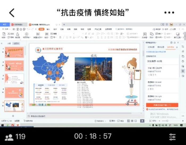The height and width of the screenshot is (145, 186).
Task: Open the 设计 Design ribbon tab
Action: [x=55, y=29]
